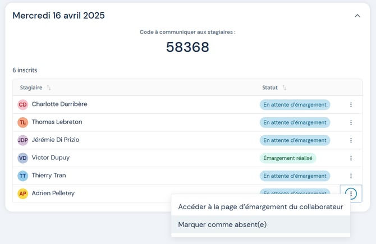The width and height of the screenshot is (376, 244).
Task: Click the session code 58368
Action: [x=187, y=47]
